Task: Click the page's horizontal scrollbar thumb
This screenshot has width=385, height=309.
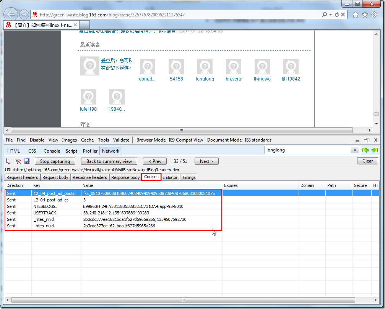Action: pos(182,130)
